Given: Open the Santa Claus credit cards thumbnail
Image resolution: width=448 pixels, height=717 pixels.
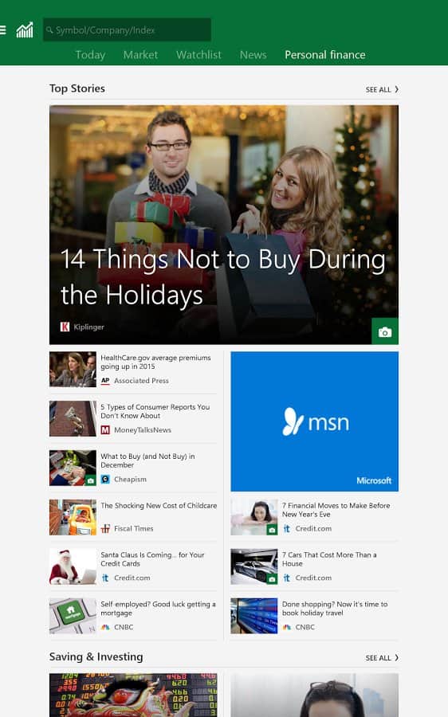Looking at the screenshot, I should (x=73, y=566).
